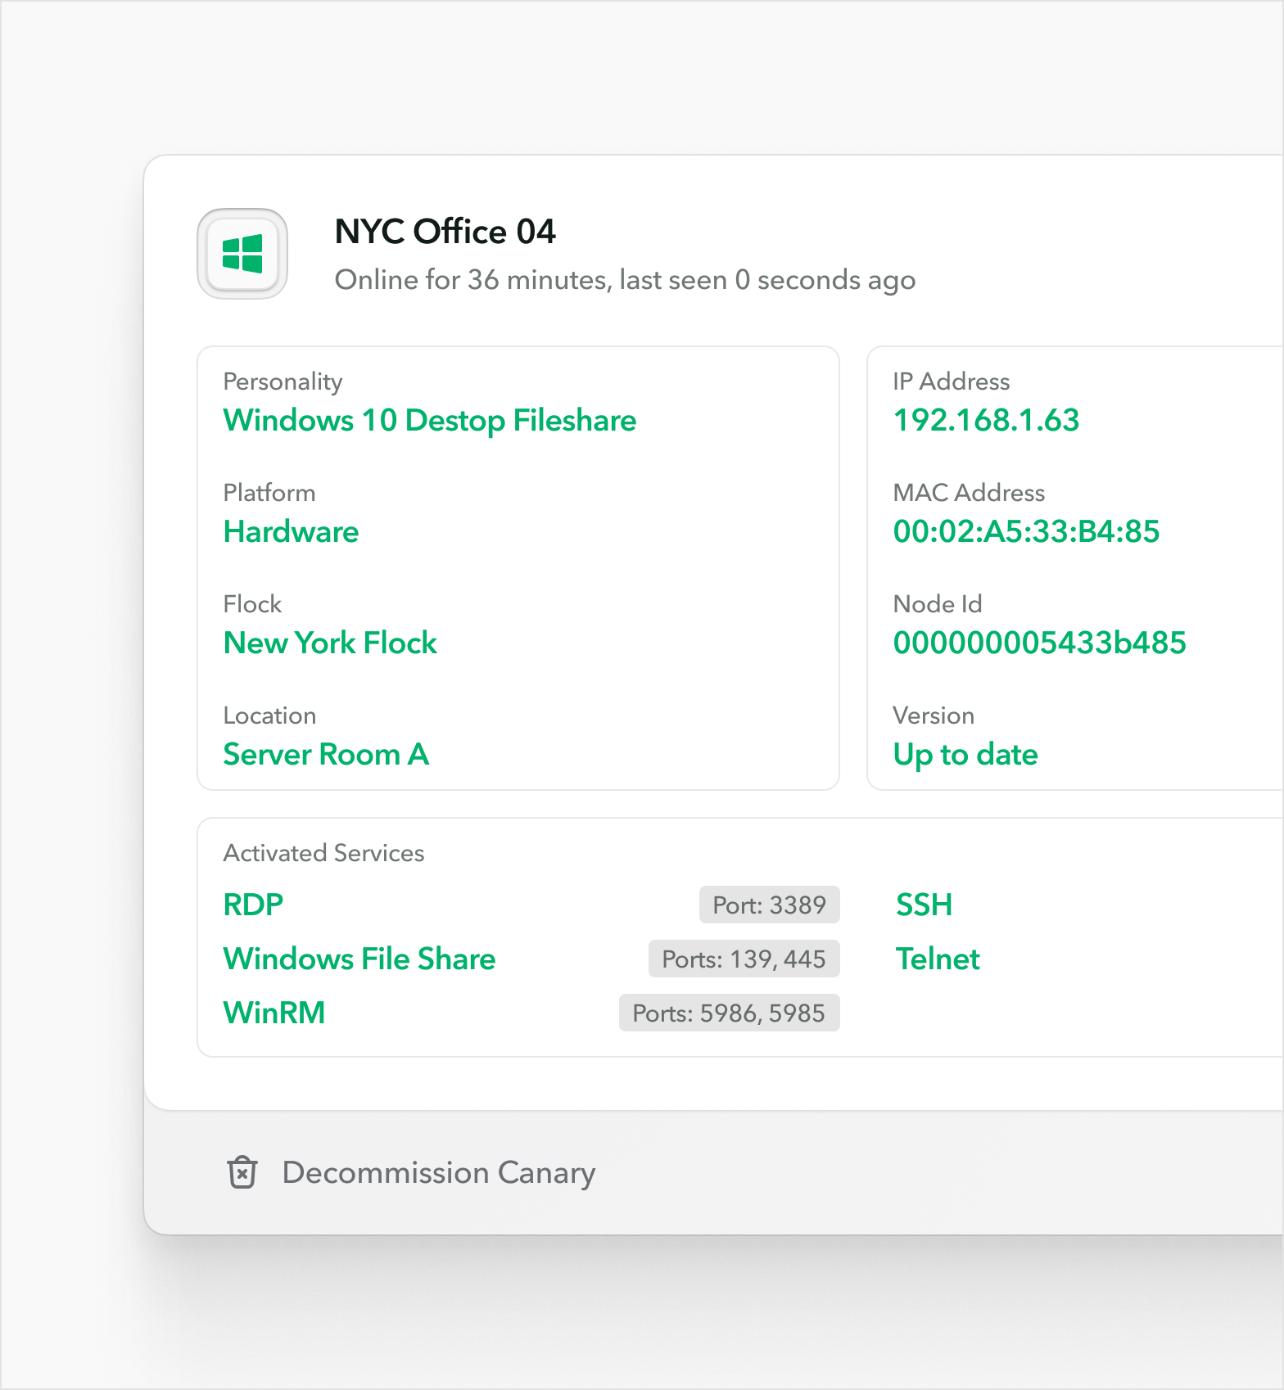Image resolution: width=1284 pixels, height=1390 pixels.
Task: Click the Port: 3389 badge
Action: click(x=770, y=905)
